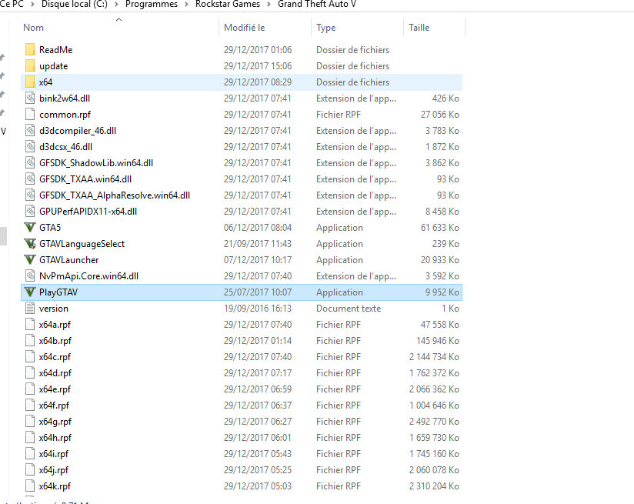This screenshot has width=634, height=504.
Task: Sort files by the Taille column
Action: (419, 28)
